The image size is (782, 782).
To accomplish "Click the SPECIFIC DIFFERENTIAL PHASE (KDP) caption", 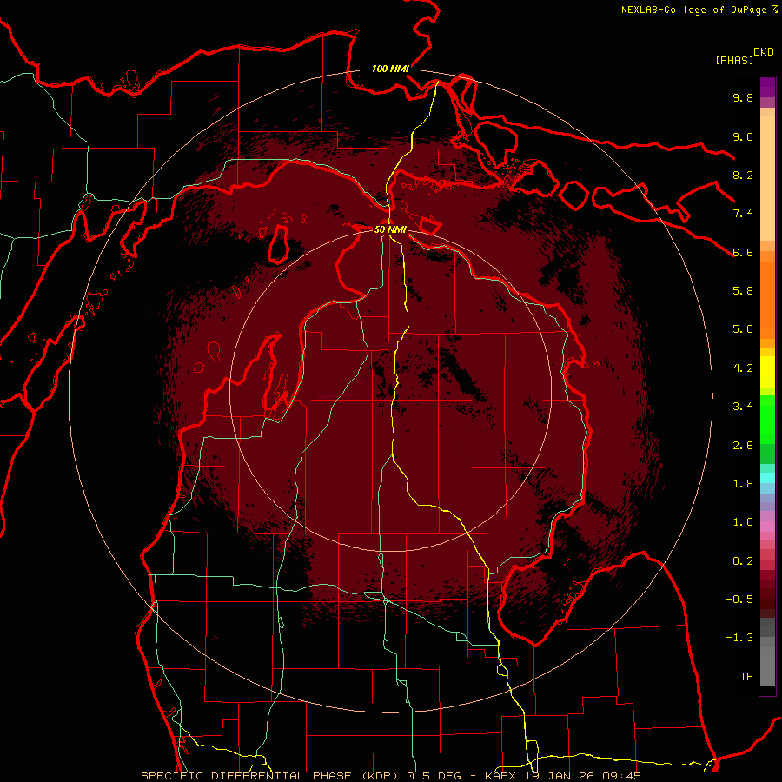I will (x=271, y=776).
